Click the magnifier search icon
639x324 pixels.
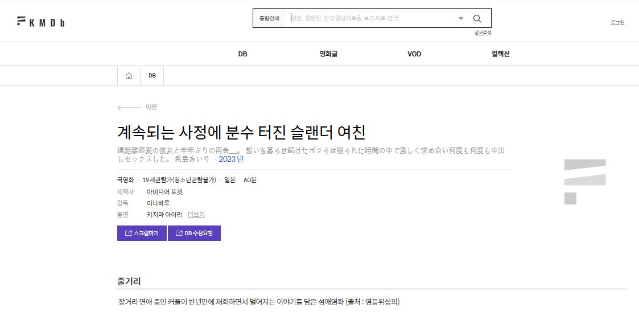pos(477,18)
